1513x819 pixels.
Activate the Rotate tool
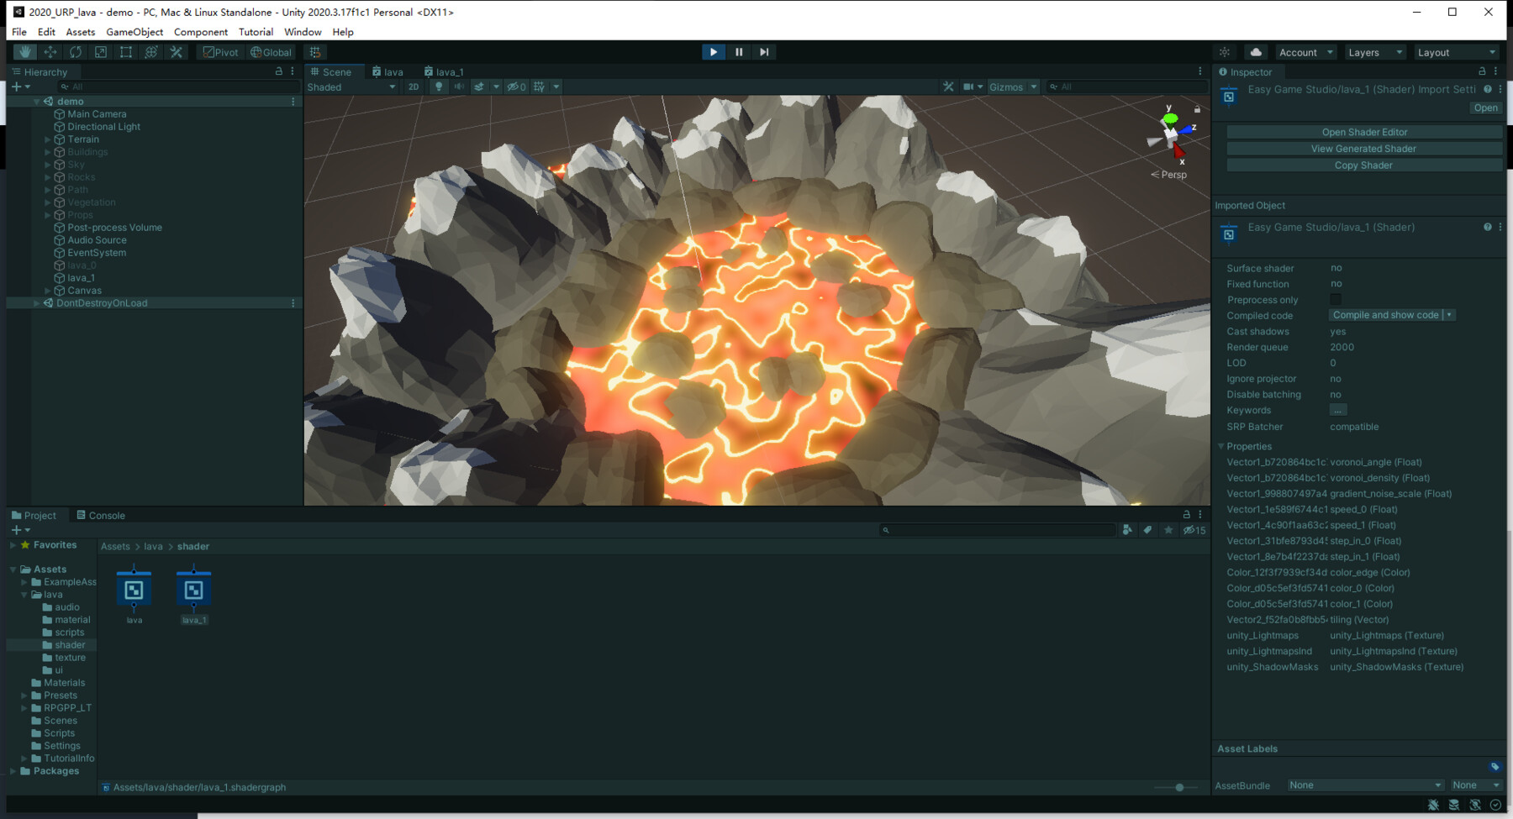[76, 51]
